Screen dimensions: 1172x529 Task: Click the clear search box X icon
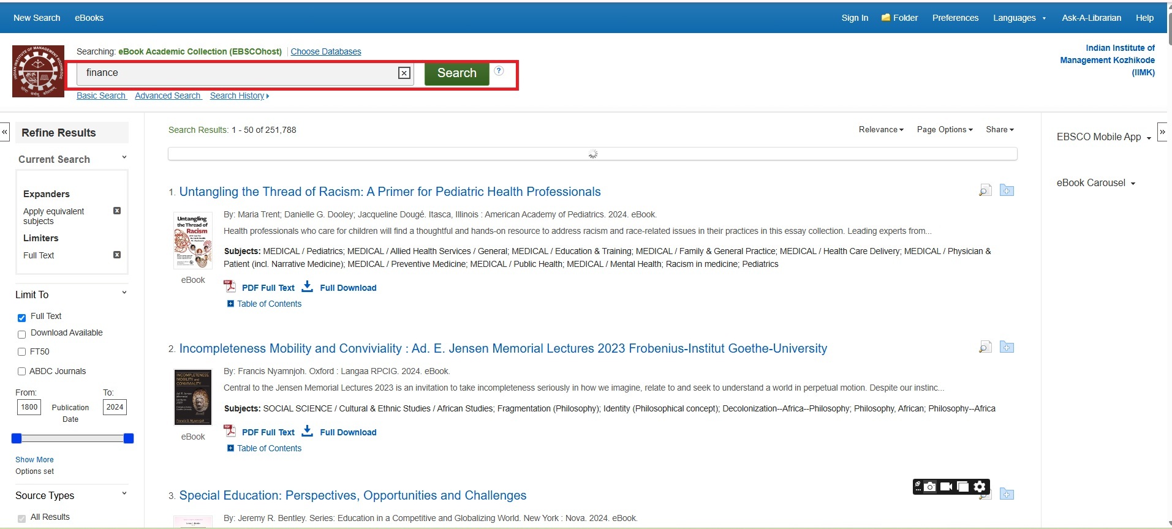[404, 73]
